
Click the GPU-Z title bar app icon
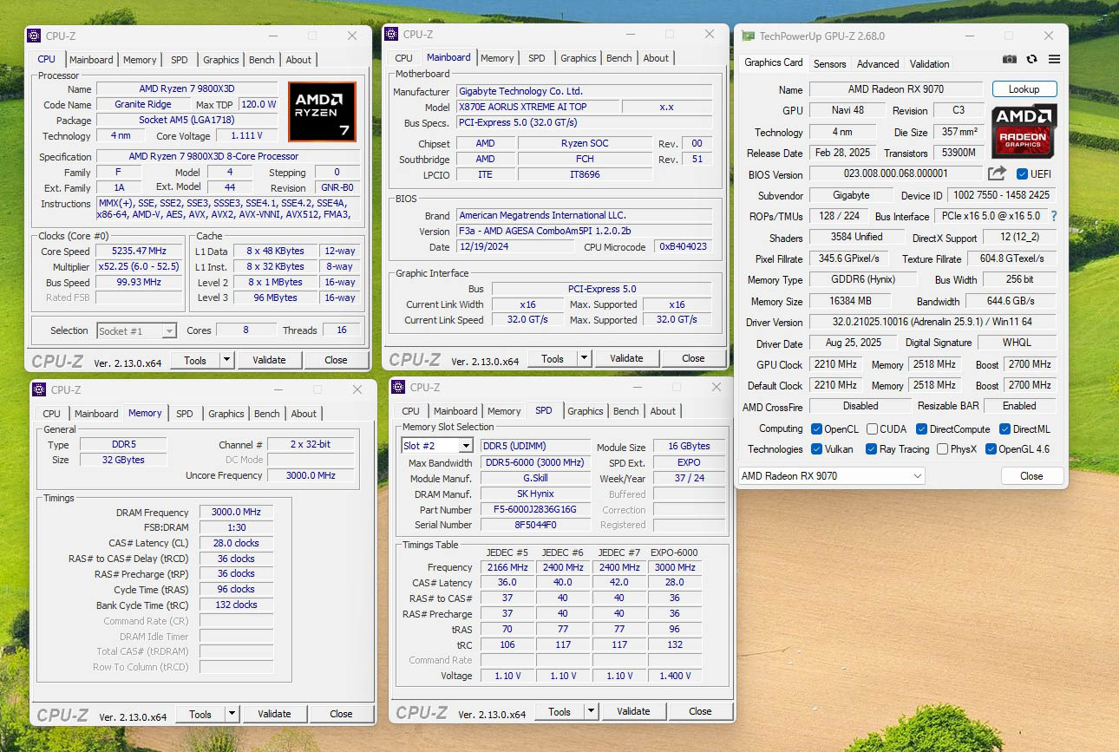coord(747,36)
